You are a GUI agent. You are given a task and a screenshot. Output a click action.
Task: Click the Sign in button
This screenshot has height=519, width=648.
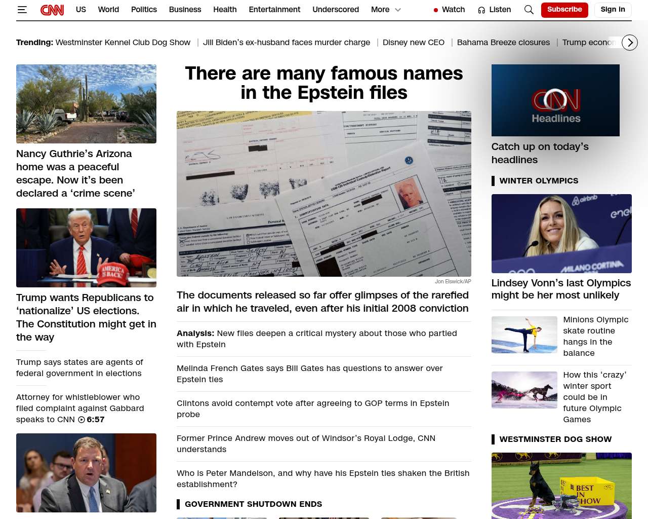coord(613,10)
